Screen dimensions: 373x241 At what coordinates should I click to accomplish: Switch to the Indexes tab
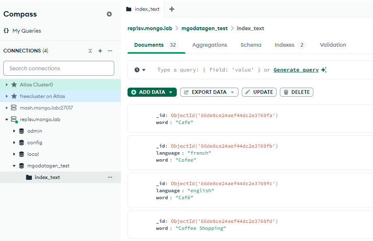290,45
